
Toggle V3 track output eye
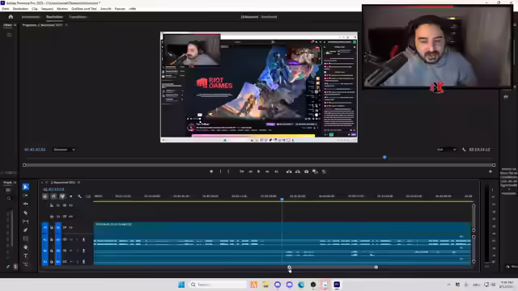coord(70,205)
